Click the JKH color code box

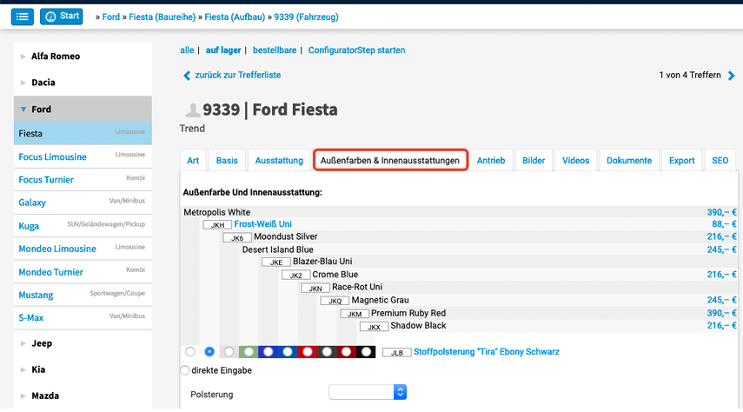click(x=217, y=224)
